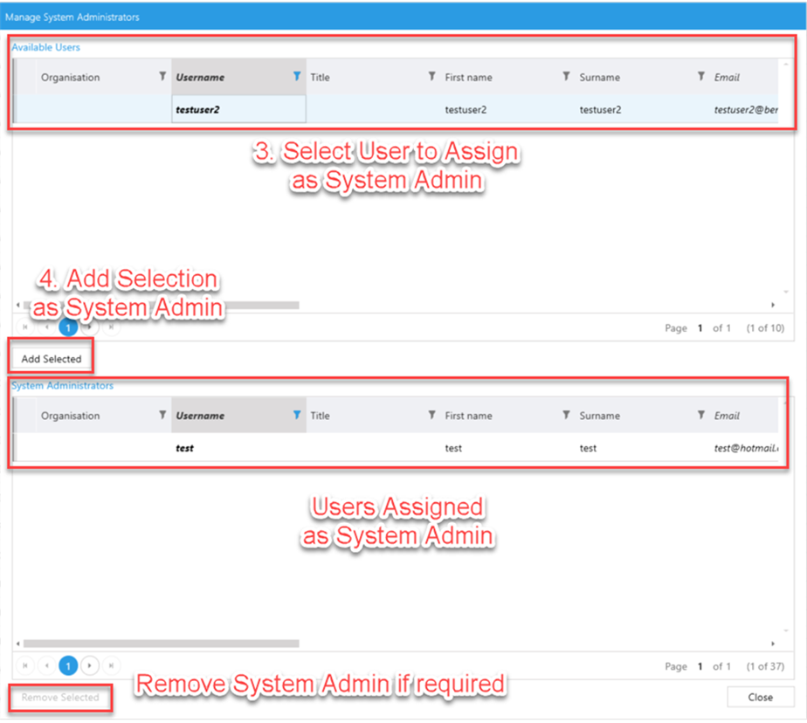
Task: Sort Available Users by Username header
Action: 200,77
